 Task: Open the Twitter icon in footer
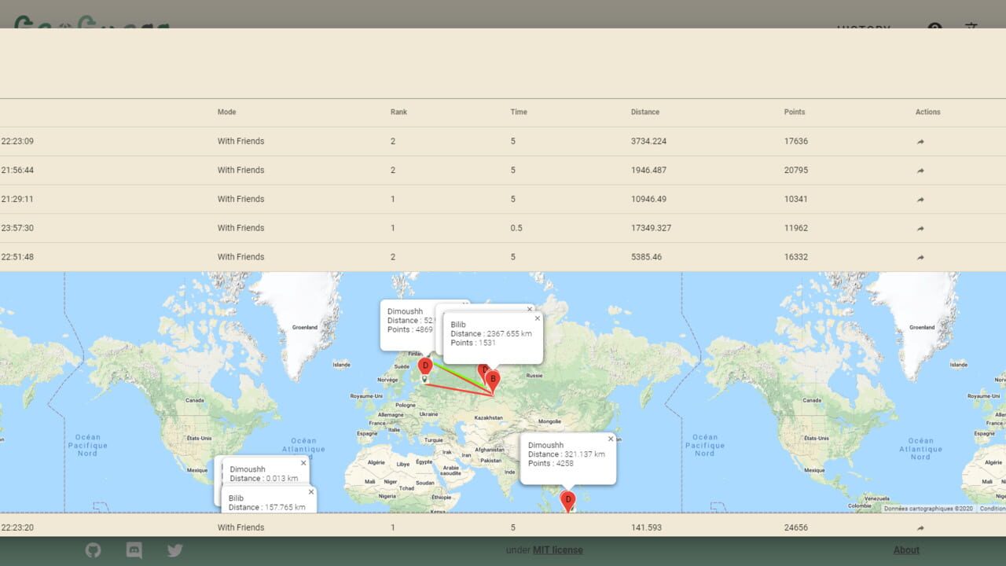tap(175, 550)
